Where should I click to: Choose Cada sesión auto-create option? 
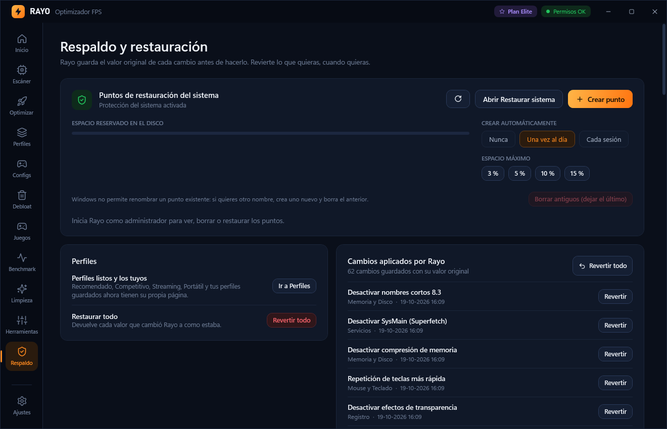pos(604,139)
